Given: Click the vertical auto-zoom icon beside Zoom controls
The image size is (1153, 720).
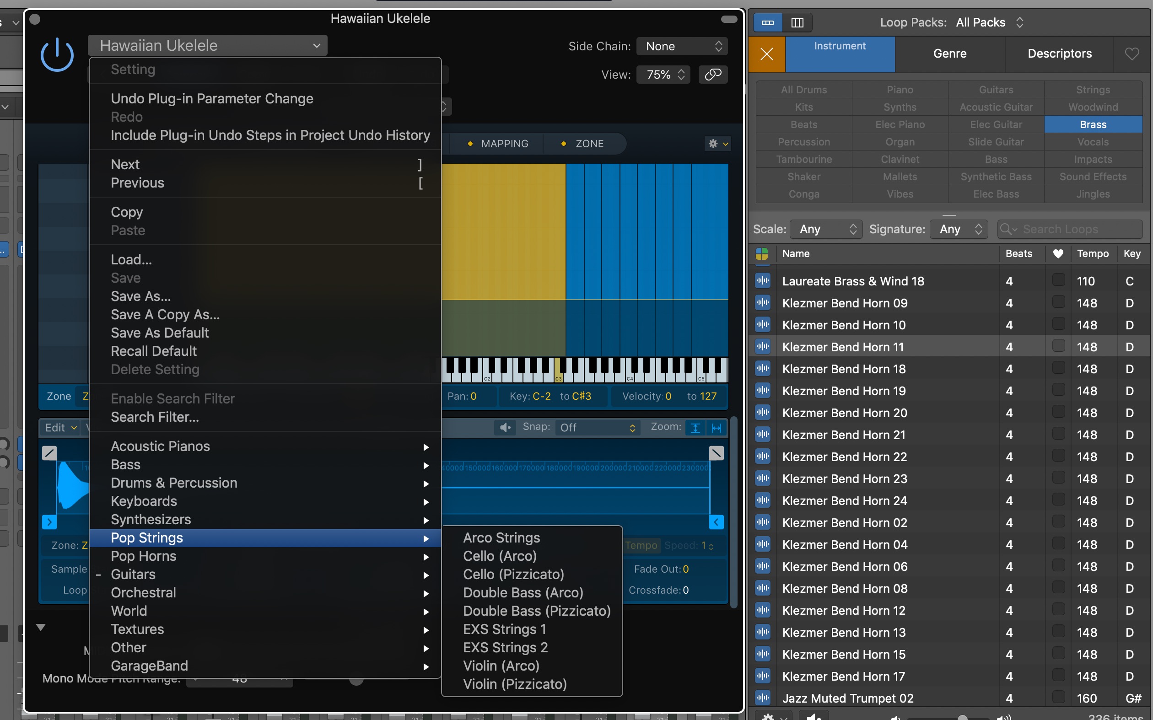Looking at the screenshot, I should [695, 428].
